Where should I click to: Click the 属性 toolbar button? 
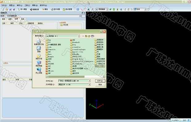(45, 9)
